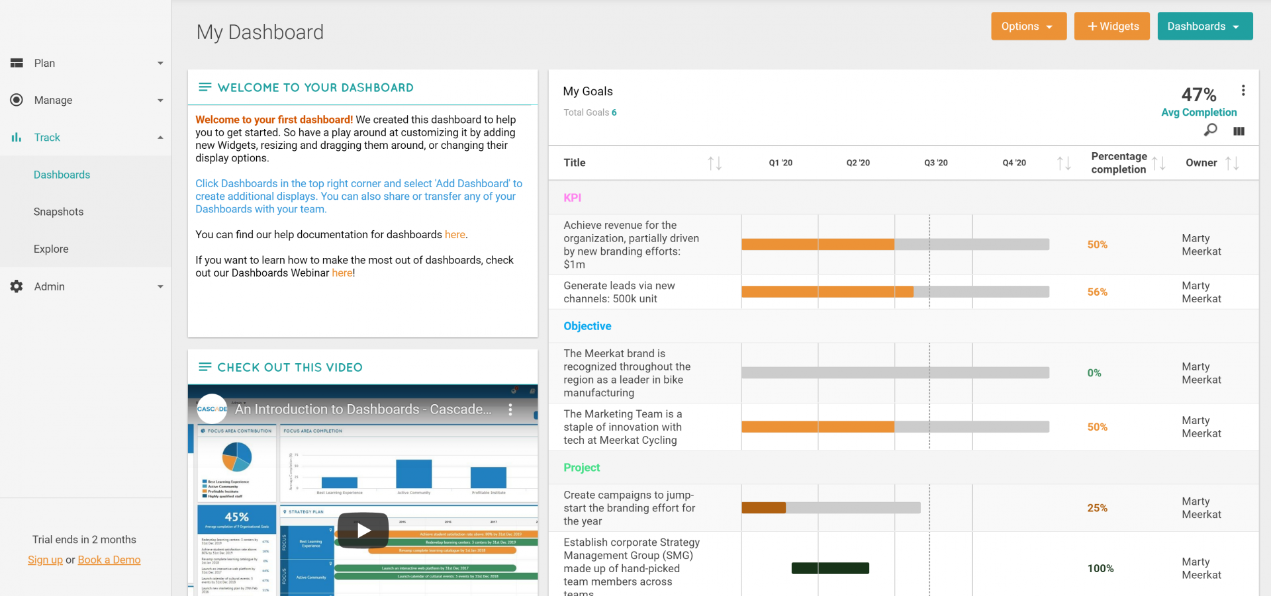
Task: Click the Welcome widget menu lines icon
Action: click(x=205, y=87)
